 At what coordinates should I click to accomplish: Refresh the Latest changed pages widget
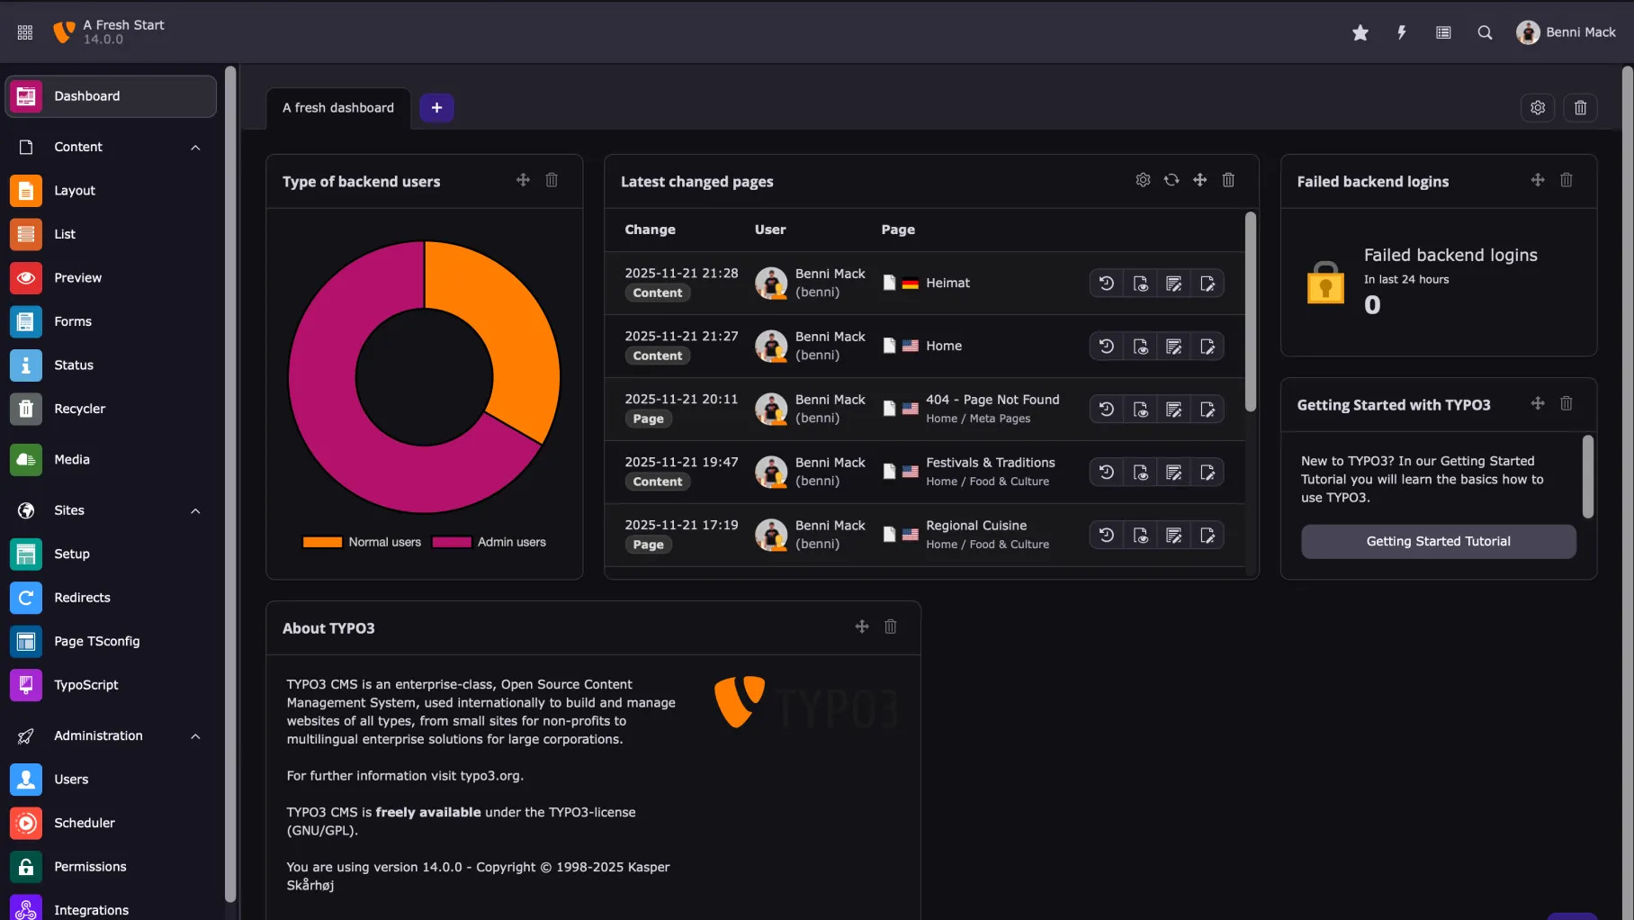[1171, 180]
